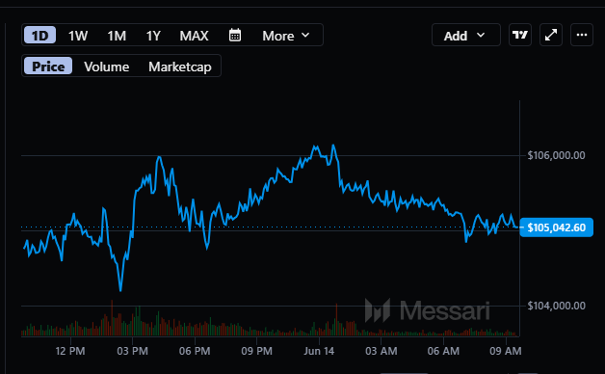Click the 09 AM time axis label

click(506, 351)
